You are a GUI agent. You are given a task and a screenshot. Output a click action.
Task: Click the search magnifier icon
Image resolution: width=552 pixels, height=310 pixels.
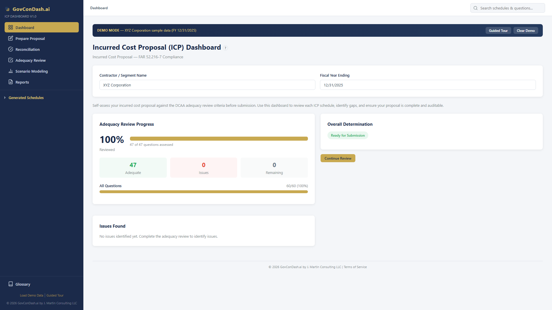coord(476,8)
